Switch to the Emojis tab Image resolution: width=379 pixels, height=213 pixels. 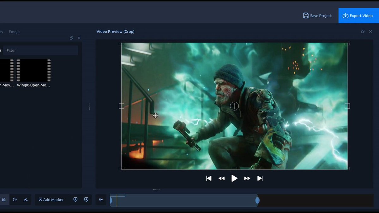[15, 32]
